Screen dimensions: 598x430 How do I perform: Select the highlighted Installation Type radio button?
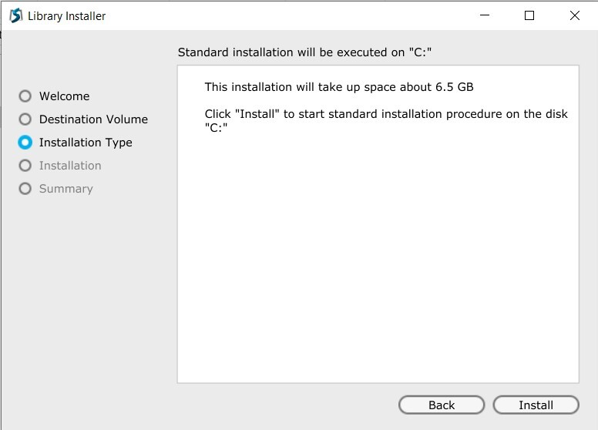[x=25, y=143]
